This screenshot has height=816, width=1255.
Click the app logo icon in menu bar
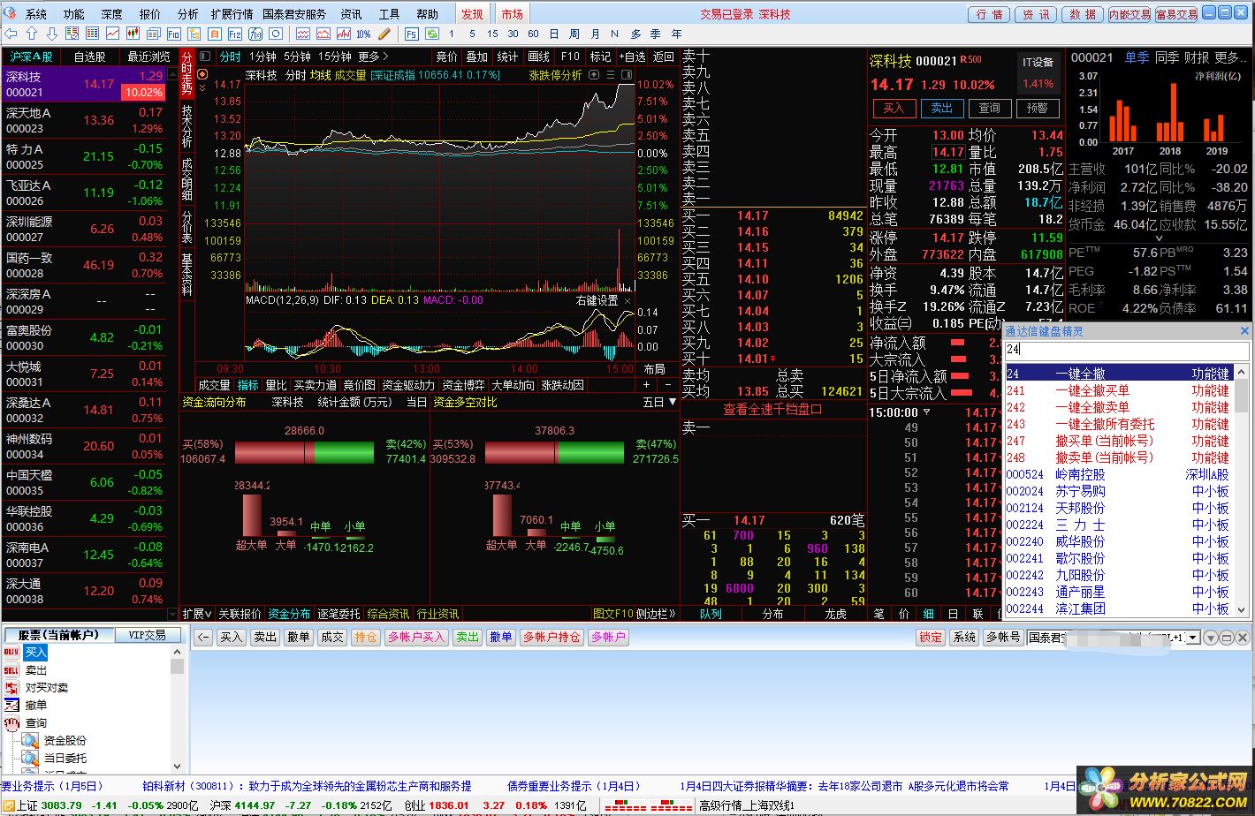point(10,13)
